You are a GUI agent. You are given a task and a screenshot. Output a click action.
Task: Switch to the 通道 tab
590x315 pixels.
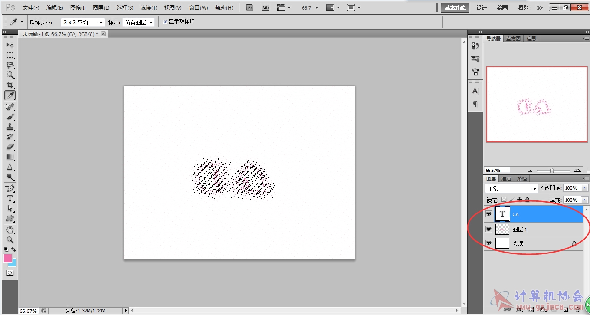506,179
